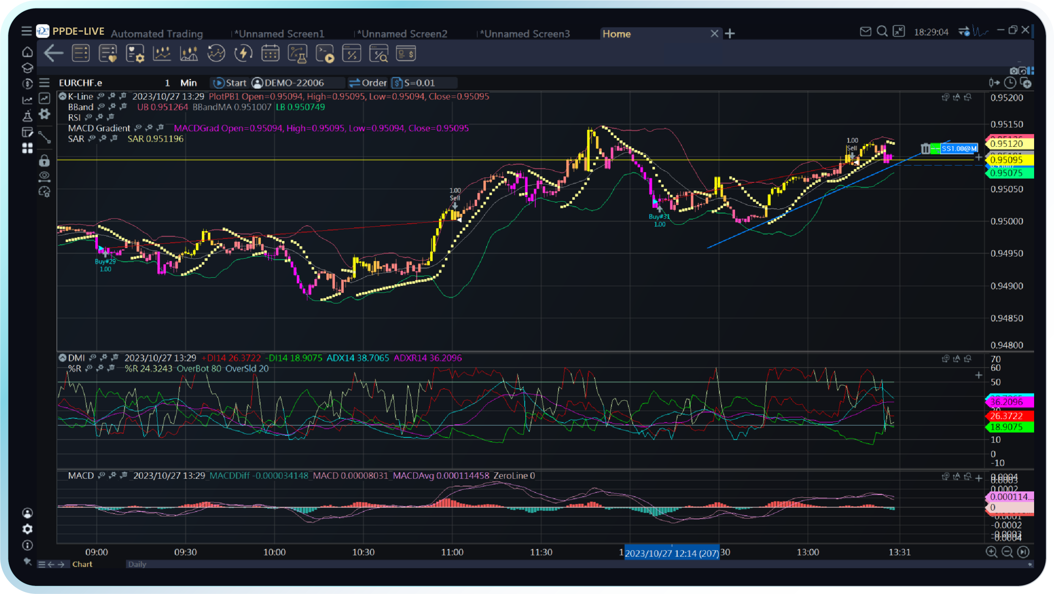Open the layout edit sidebar icon

pyautogui.click(x=27, y=132)
